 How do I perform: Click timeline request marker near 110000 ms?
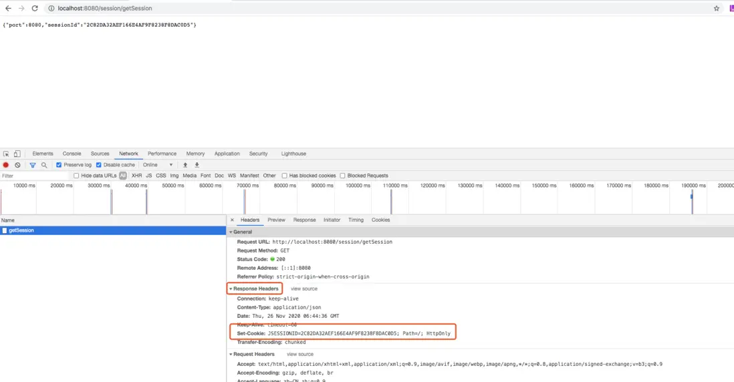tap(391, 202)
